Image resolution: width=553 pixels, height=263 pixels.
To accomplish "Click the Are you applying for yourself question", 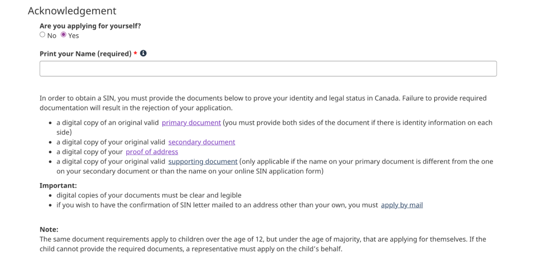I will pyautogui.click(x=90, y=26).
